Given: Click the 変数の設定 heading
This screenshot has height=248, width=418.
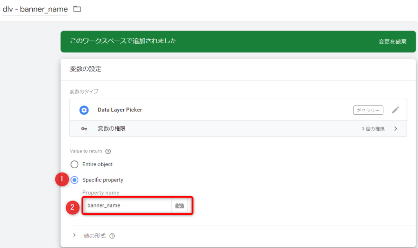Looking at the screenshot, I should point(86,69).
